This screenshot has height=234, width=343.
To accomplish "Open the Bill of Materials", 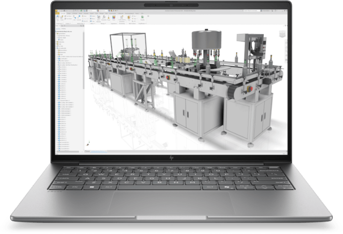I will click(99, 18).
